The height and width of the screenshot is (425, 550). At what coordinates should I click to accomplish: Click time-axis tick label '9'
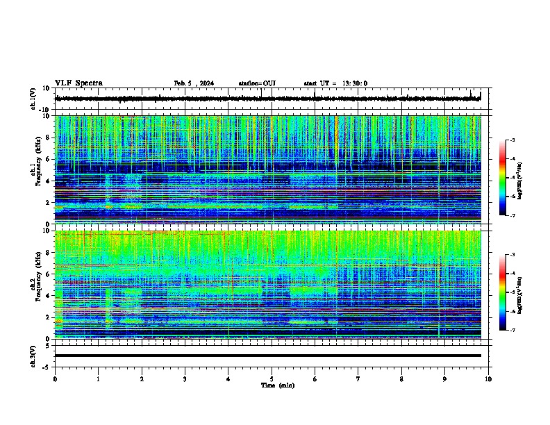tap(444, 379)
